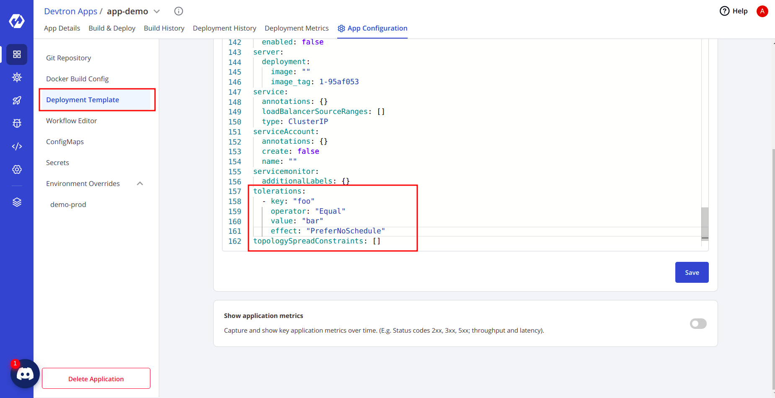
Task: Click the 'operator: "Equal"' line
Action: click(x=308, y=211)
